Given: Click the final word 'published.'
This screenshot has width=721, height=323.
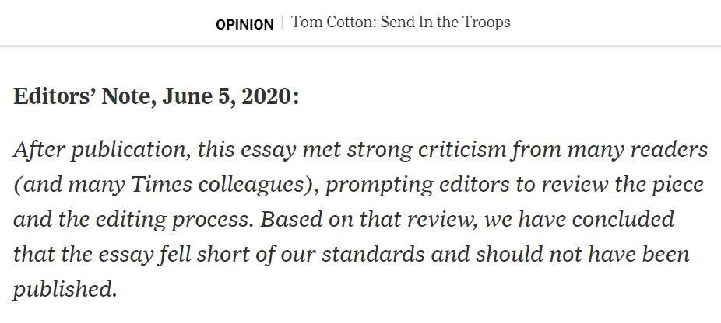Looking at the screenshot, I should pyautogui.click(x=65, y=290).
